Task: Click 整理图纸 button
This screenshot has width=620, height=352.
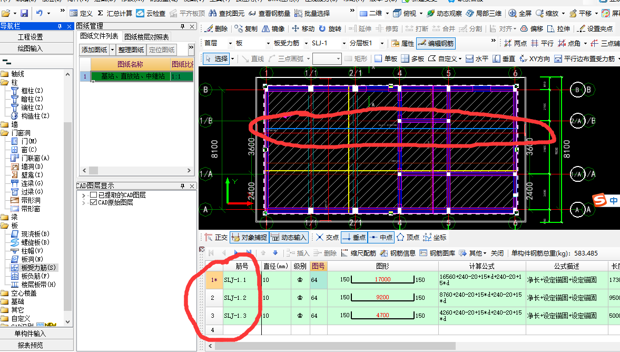Action: pyautogui.click(x=131, y=50)
